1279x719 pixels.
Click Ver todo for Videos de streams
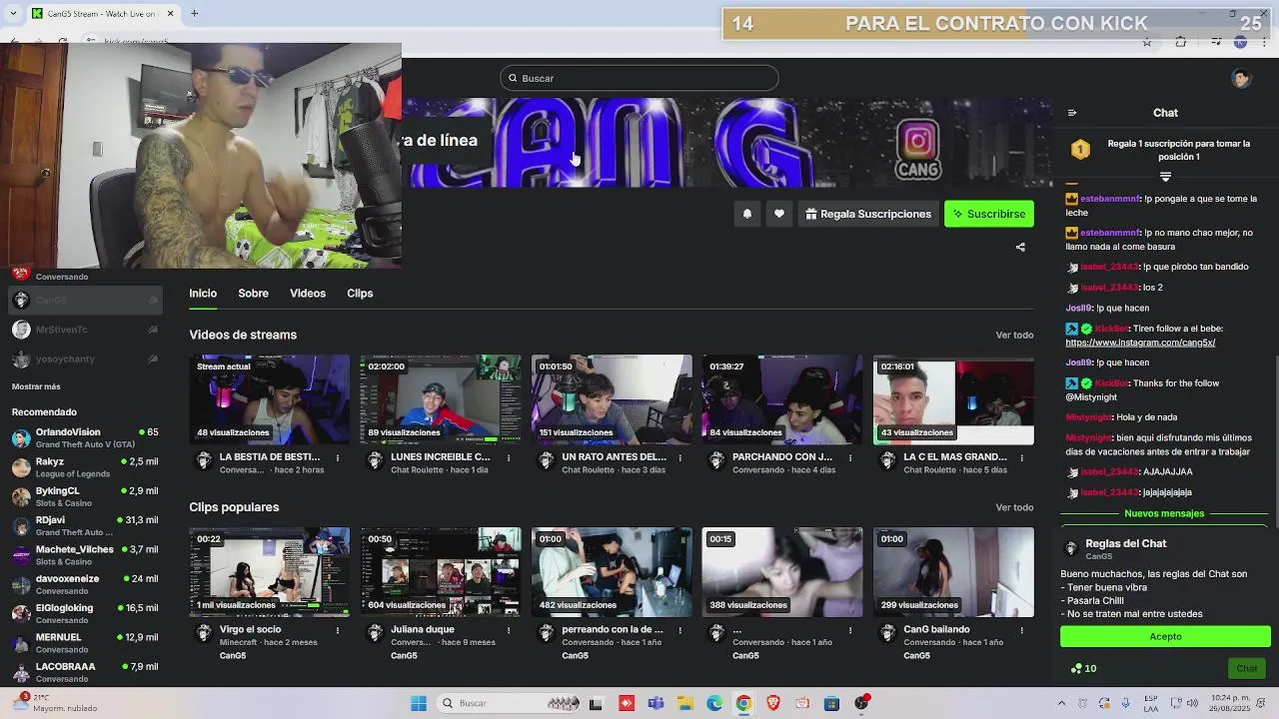click(x=1014, y=336)
